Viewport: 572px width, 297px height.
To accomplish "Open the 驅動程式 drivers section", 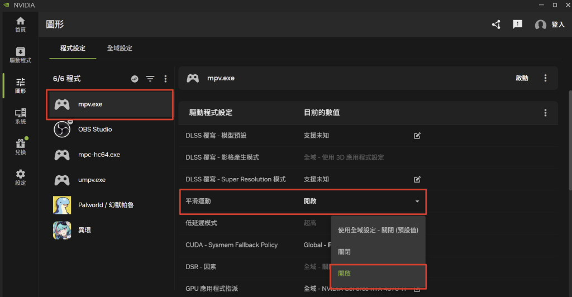I will [21, 55].
